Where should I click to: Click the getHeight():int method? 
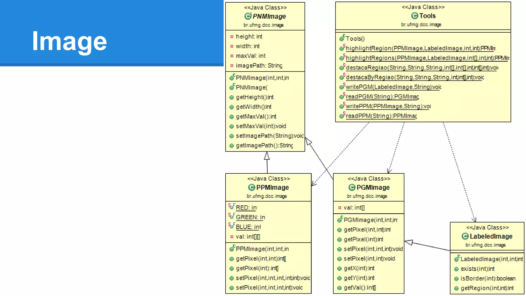coord(255,97)
